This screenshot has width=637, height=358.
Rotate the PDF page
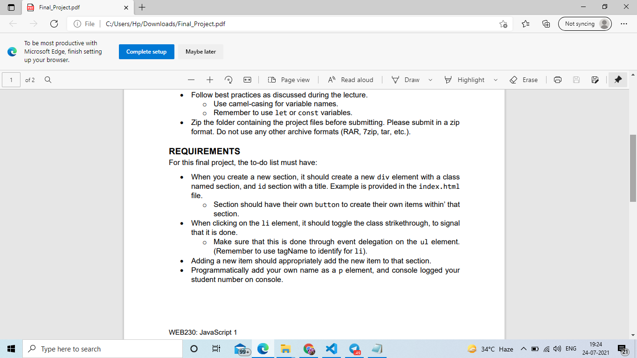(228, 80)
